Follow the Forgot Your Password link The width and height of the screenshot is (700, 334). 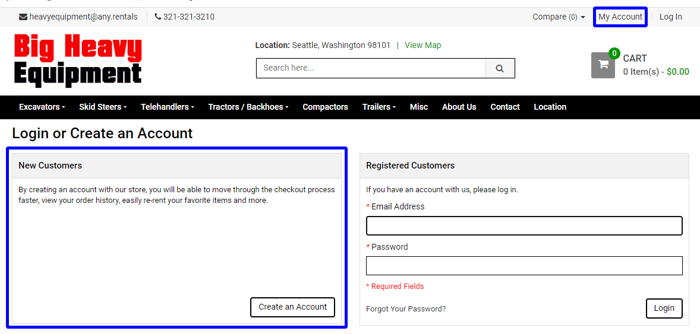click(x=406, y=309)
